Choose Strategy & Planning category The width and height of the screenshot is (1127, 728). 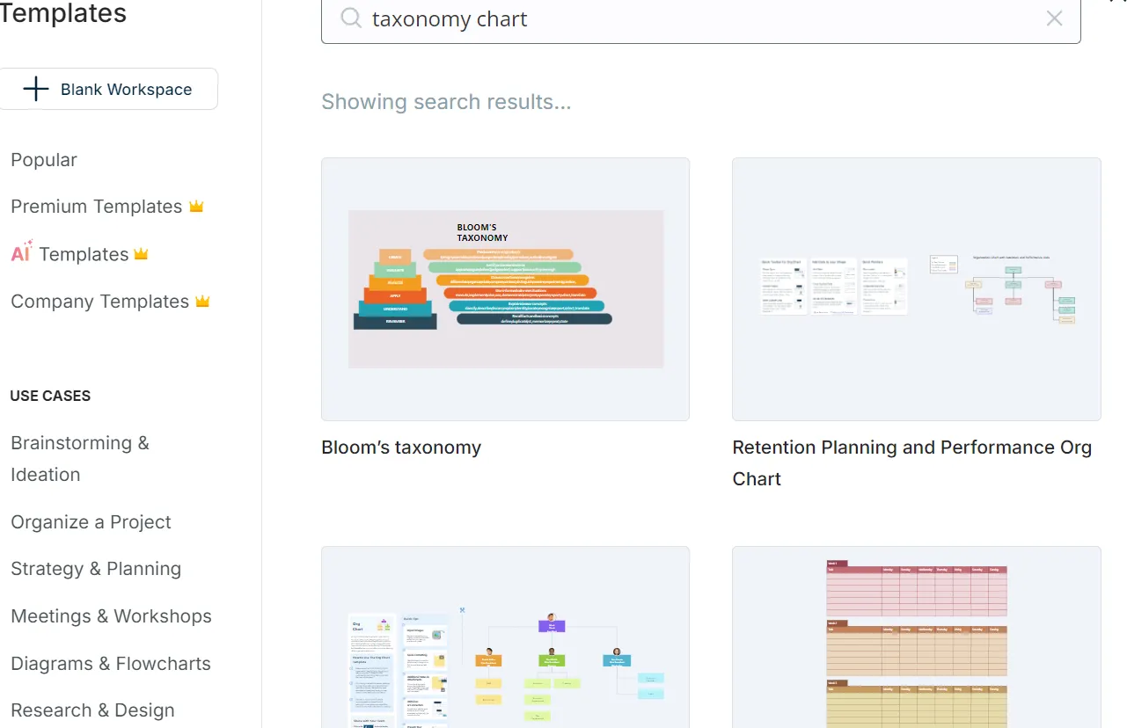coord(96,569)
